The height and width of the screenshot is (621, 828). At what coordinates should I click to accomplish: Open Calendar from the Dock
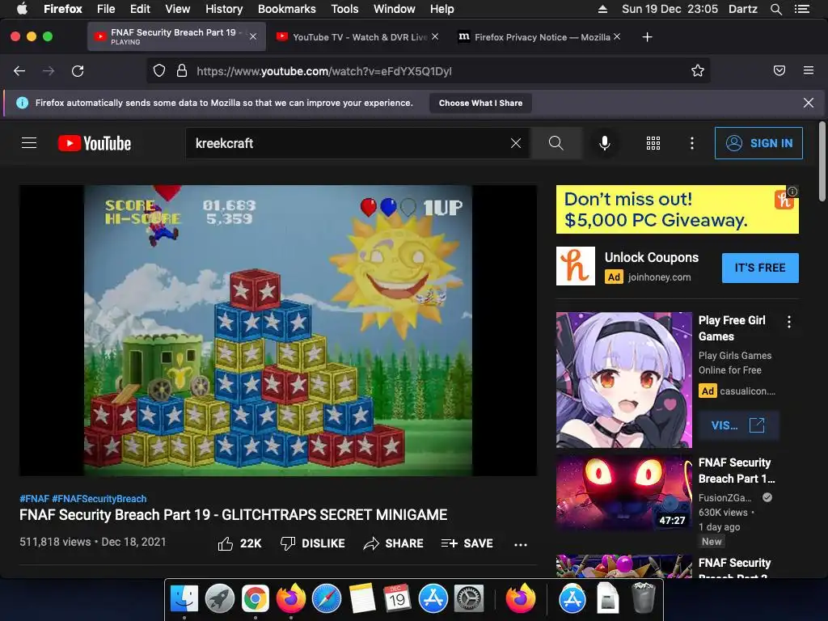click(x=397, y=599)
